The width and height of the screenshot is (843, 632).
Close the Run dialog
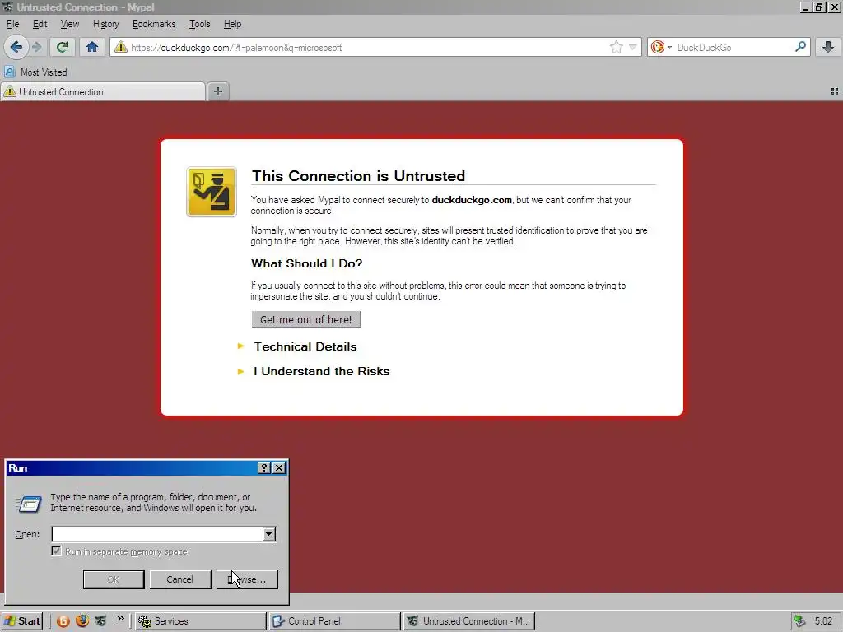pyautogui.click(x=279, y=468)
